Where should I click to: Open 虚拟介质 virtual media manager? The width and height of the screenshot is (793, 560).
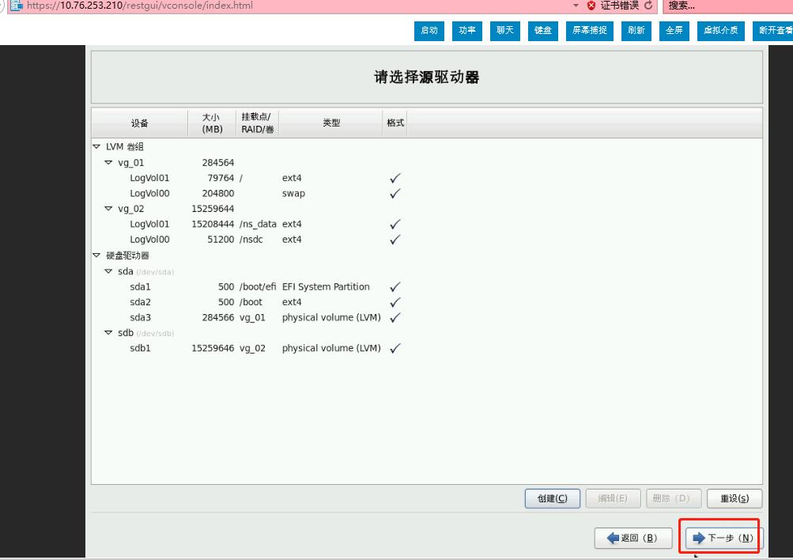[x=720, y=31]
